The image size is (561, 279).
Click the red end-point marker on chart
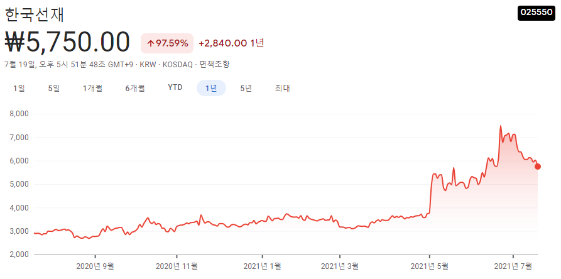[538, 167]
